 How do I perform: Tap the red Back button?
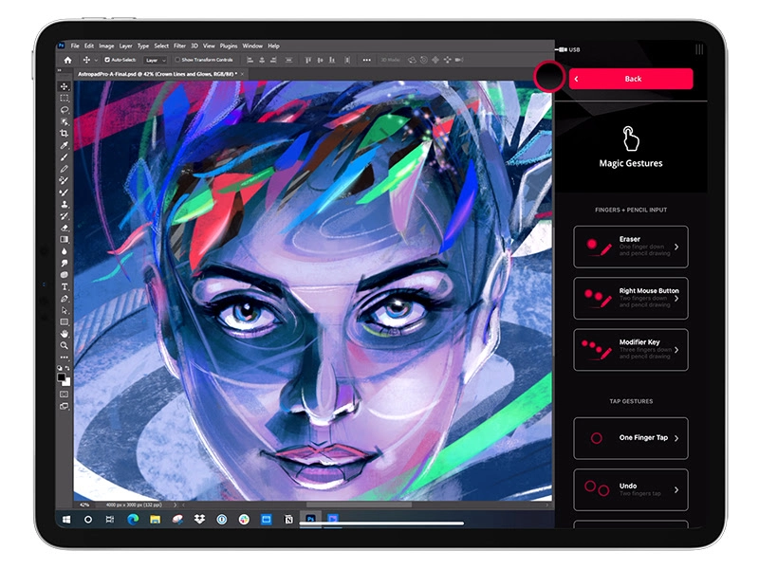coord(631,79)
